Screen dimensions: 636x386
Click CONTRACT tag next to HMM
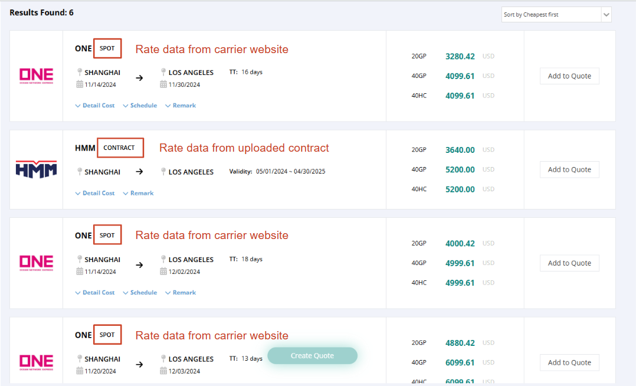[120, 148]
